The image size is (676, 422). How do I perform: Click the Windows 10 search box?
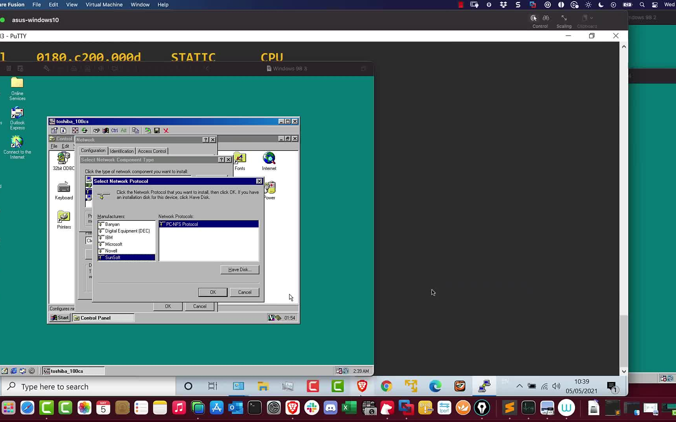click(88, 386)
